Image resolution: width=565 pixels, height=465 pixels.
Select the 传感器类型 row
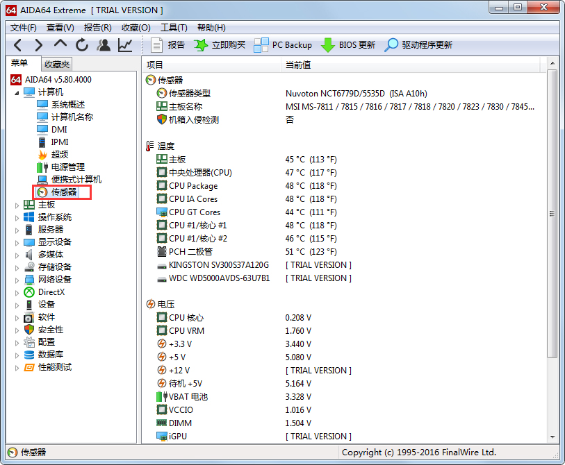point(344,94)
